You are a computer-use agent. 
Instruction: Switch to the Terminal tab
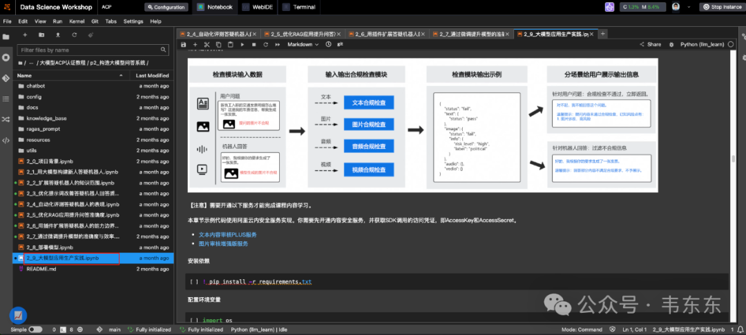click(x=299, y=7)
